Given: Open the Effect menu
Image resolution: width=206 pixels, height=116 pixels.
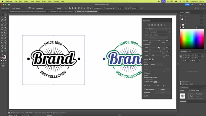Looking at the screenshot, I should pos(44,1).
